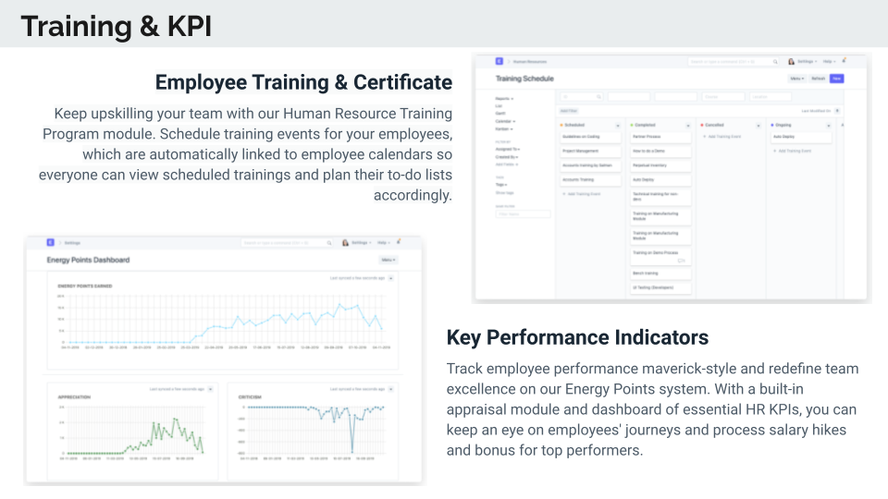Open the comment icon on Training on Demo Process
This screenshot has width=888, height=499.
pos(682,261)
